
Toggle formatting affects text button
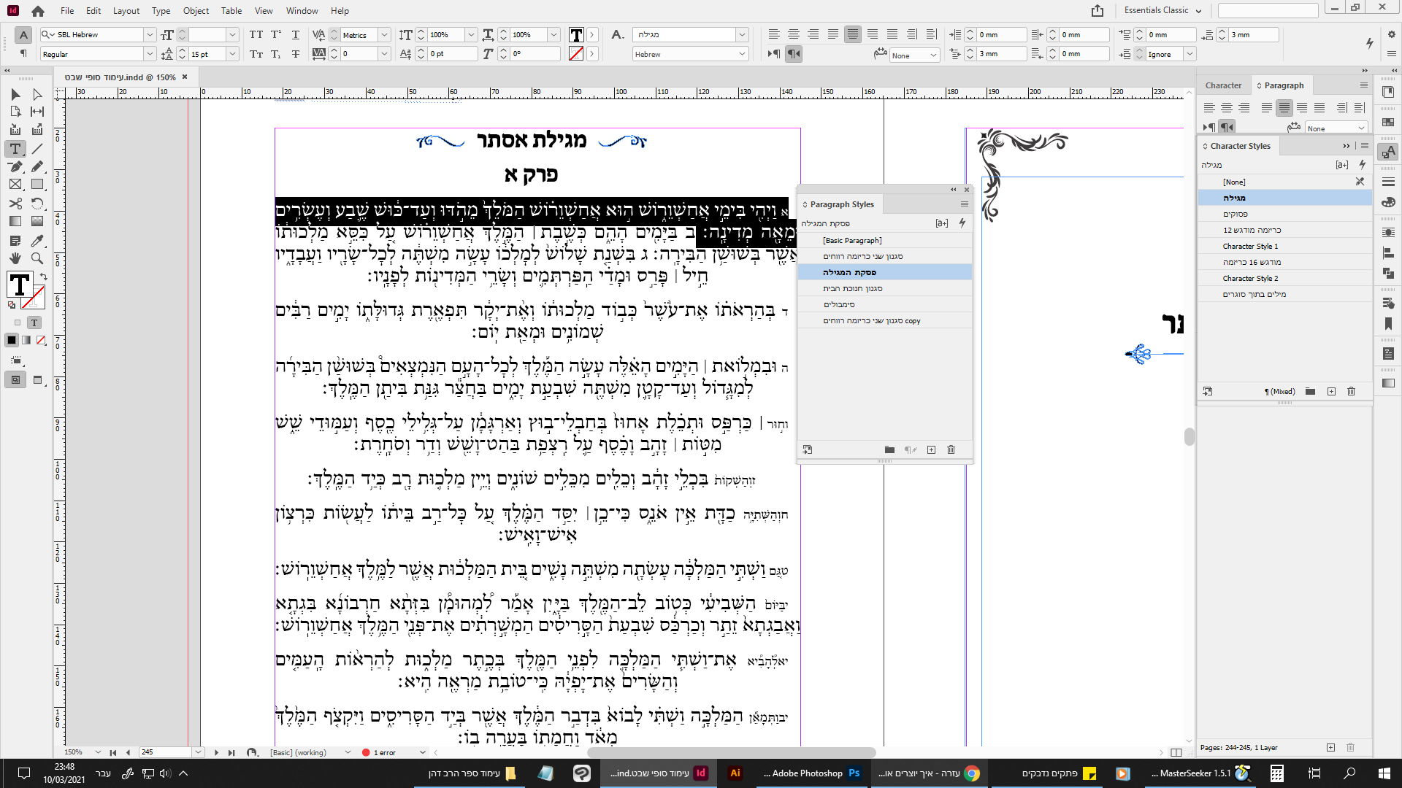(34, 322)
